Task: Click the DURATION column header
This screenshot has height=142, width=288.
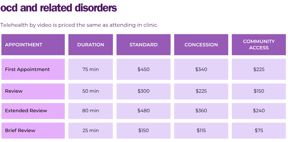Action: 90,45
